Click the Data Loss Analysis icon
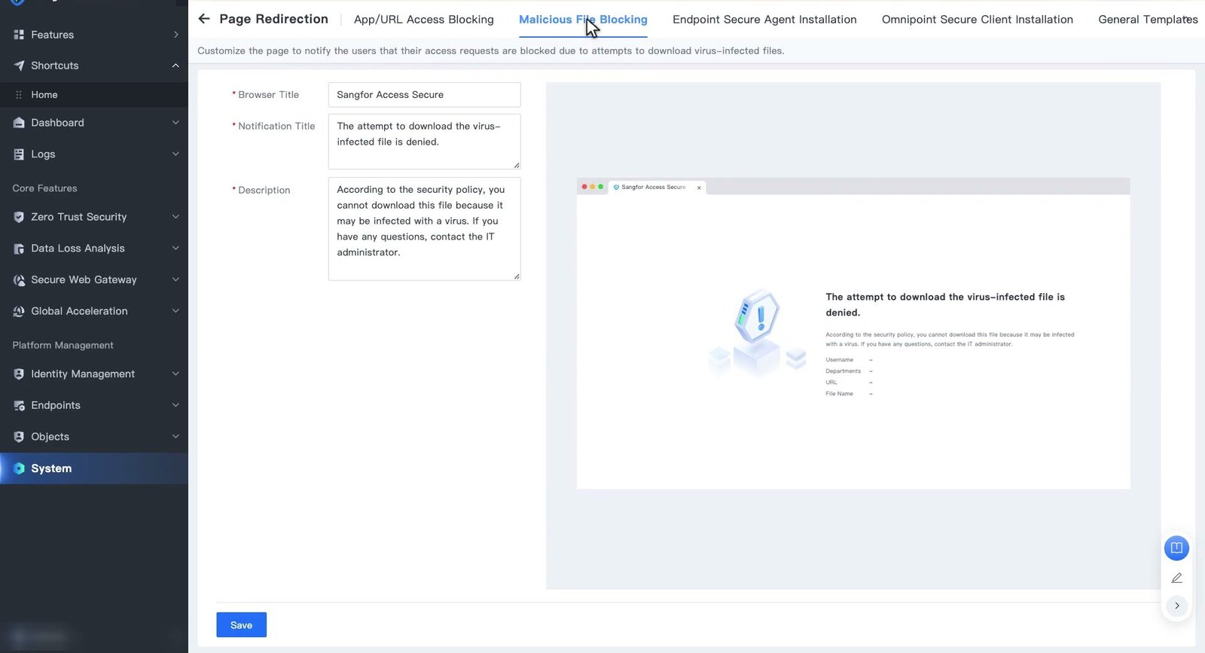1205x653 pixels. (19, 249)
